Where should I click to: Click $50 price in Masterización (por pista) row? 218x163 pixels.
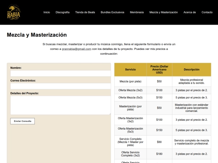pos(159,108)
